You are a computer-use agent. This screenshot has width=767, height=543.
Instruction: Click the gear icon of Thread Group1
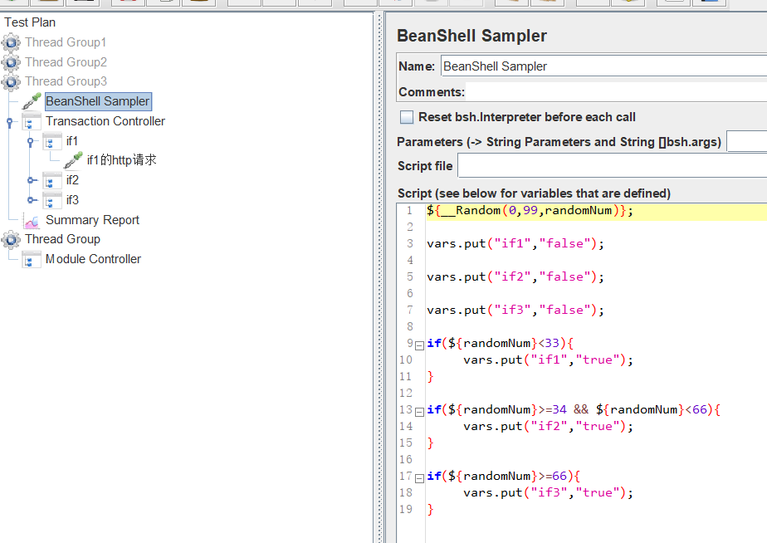11,42
